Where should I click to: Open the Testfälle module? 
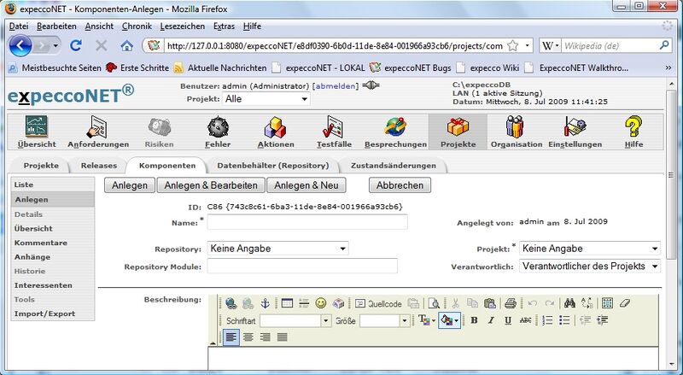[x=334, y=132]
